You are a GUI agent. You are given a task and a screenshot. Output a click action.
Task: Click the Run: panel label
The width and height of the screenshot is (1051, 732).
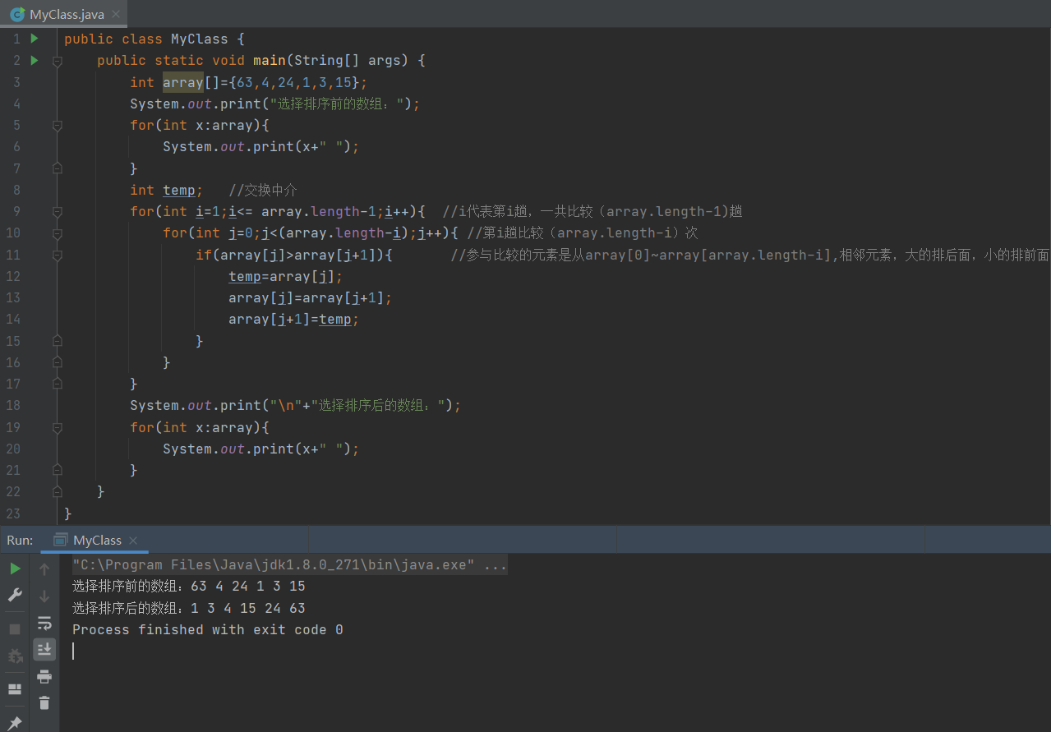(20, 540)
